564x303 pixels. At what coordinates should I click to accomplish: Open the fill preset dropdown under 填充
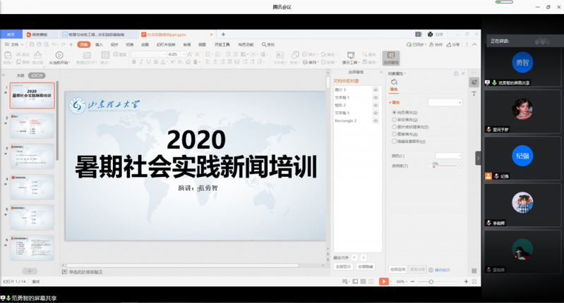(445, 102)
